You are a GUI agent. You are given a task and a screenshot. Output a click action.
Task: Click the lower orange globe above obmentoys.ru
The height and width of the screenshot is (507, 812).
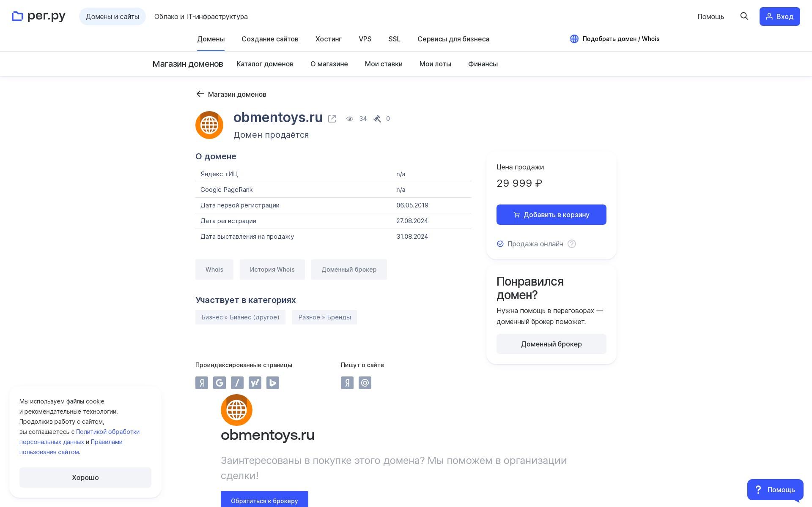[x=236, y=410]
